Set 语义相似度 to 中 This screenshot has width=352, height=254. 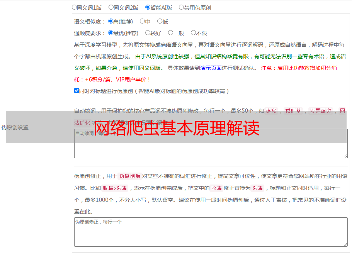[x=142, y=22]
